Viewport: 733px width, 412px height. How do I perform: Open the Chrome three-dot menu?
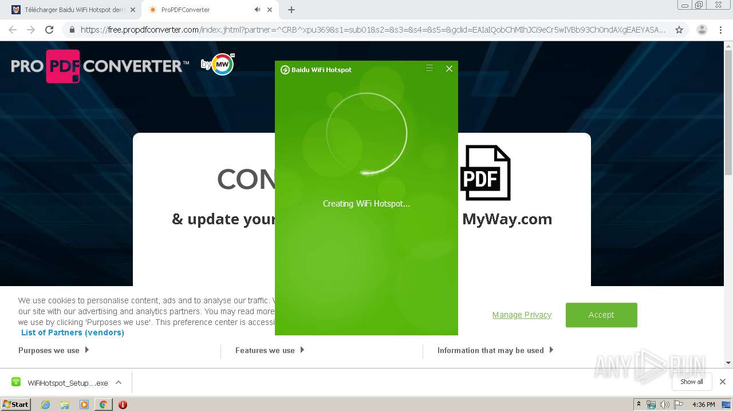(x=720, y=30)
